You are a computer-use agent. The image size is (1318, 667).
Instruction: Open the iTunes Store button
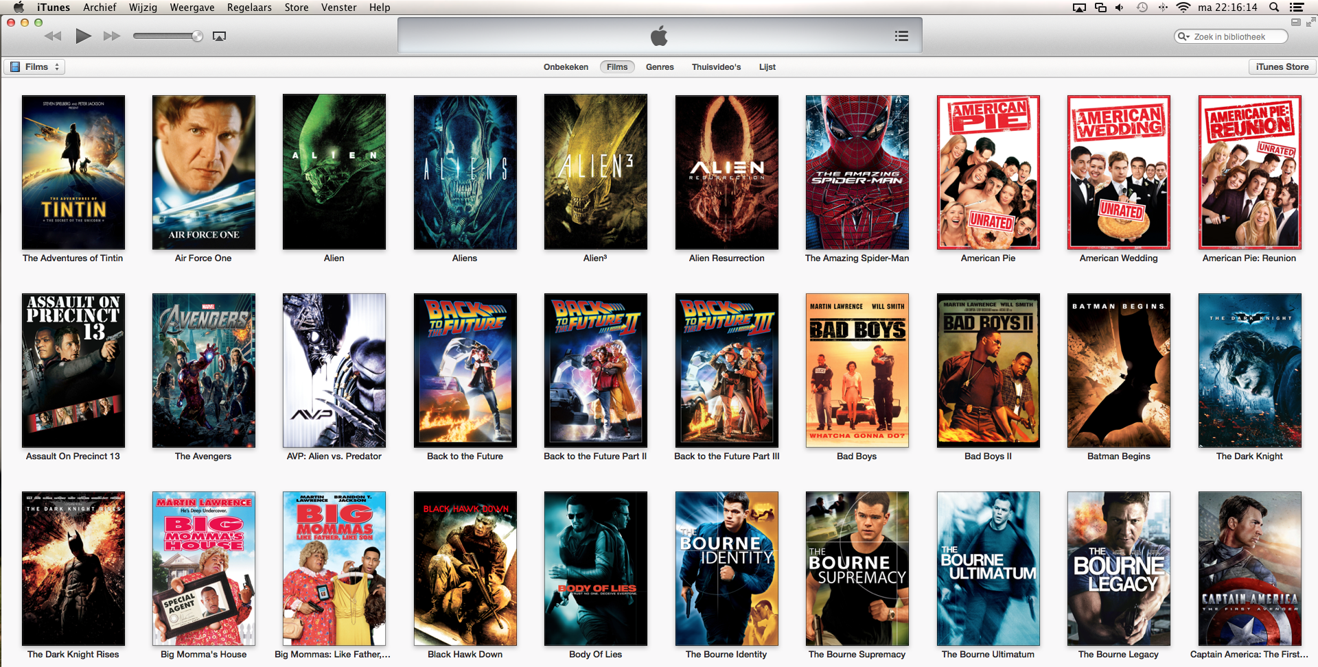pyautogui.click(x=1282, y=66)
